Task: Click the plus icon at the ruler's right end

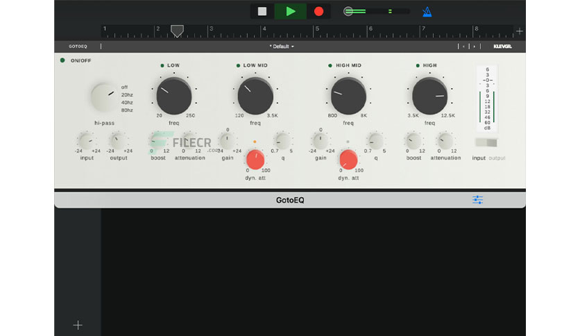Action: click(520, 31)
